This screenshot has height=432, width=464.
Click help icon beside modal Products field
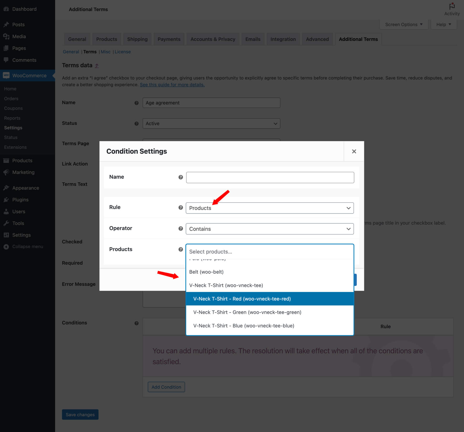click(181, 249)
